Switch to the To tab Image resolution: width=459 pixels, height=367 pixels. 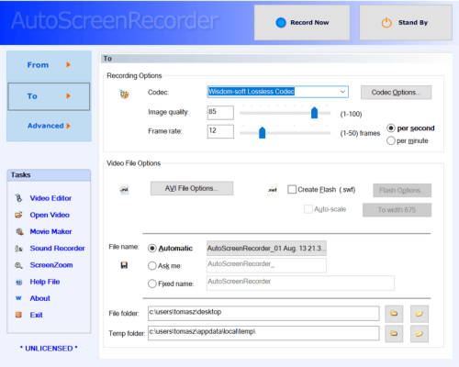point(49,96)
